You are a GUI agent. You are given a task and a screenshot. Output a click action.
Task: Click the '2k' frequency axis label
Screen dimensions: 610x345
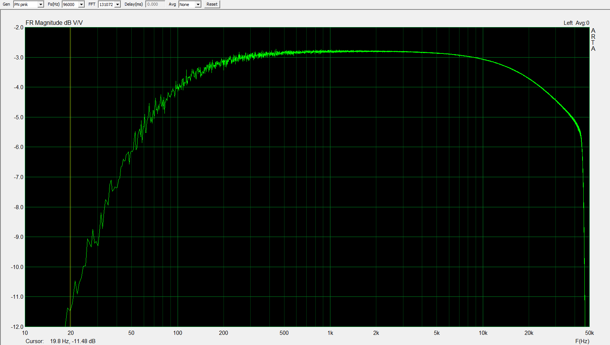pyautogui.click(x=376, y=333)
